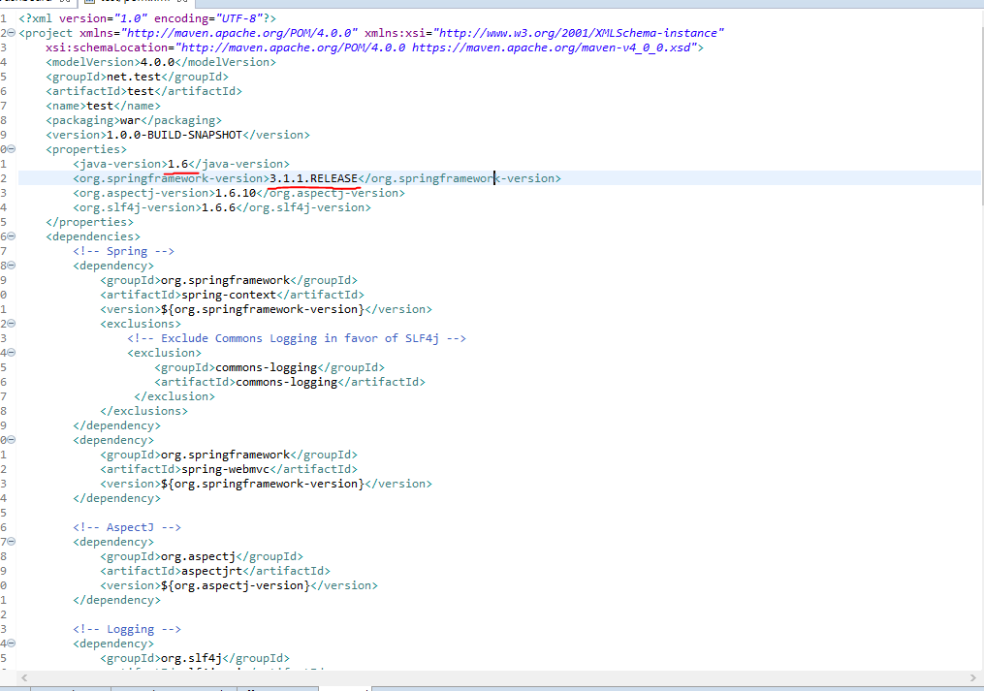Place cursor in the xml version declaration line
The width and height of the screenshot is (984, 691).
(x=147, y=18)
